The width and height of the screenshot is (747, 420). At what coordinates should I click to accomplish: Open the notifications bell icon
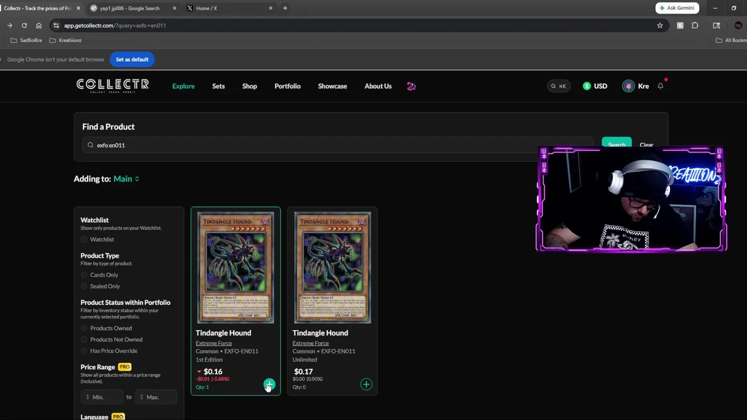[x=661, y=86]
